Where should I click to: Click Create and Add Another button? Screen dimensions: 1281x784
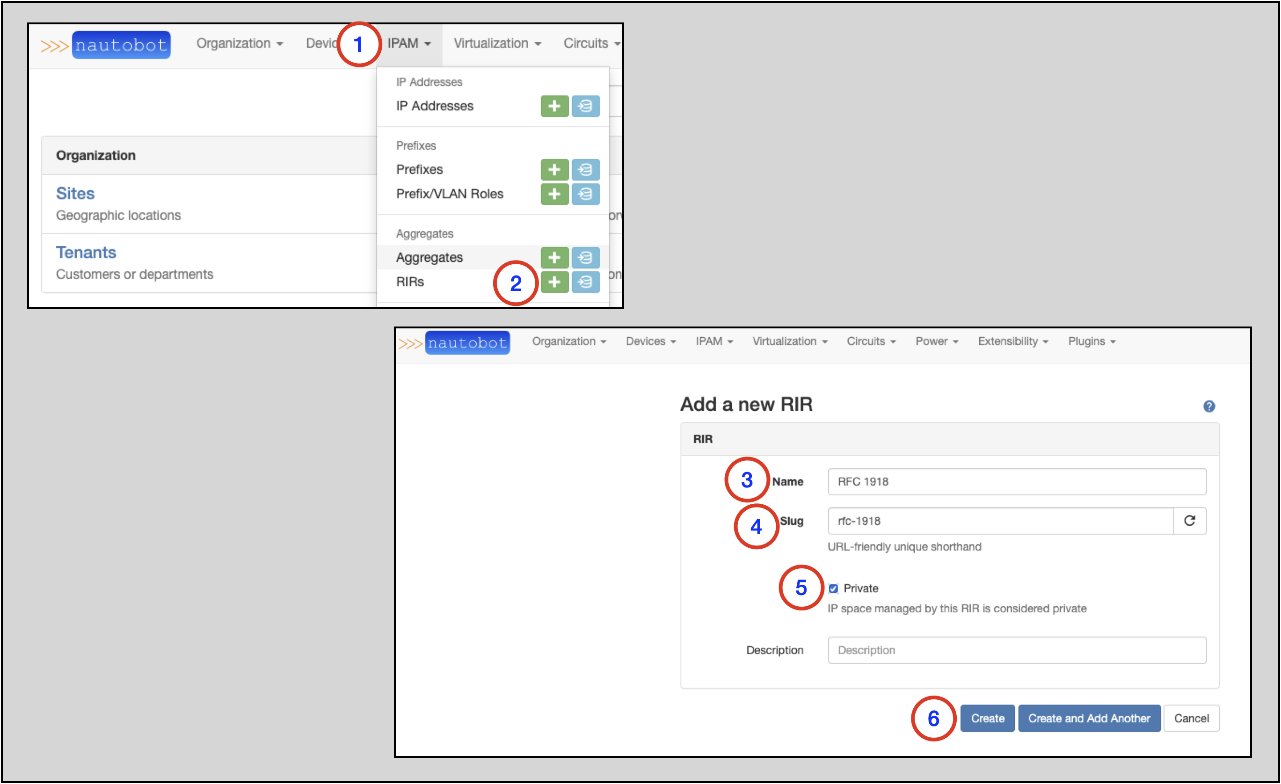point(1089,719)
